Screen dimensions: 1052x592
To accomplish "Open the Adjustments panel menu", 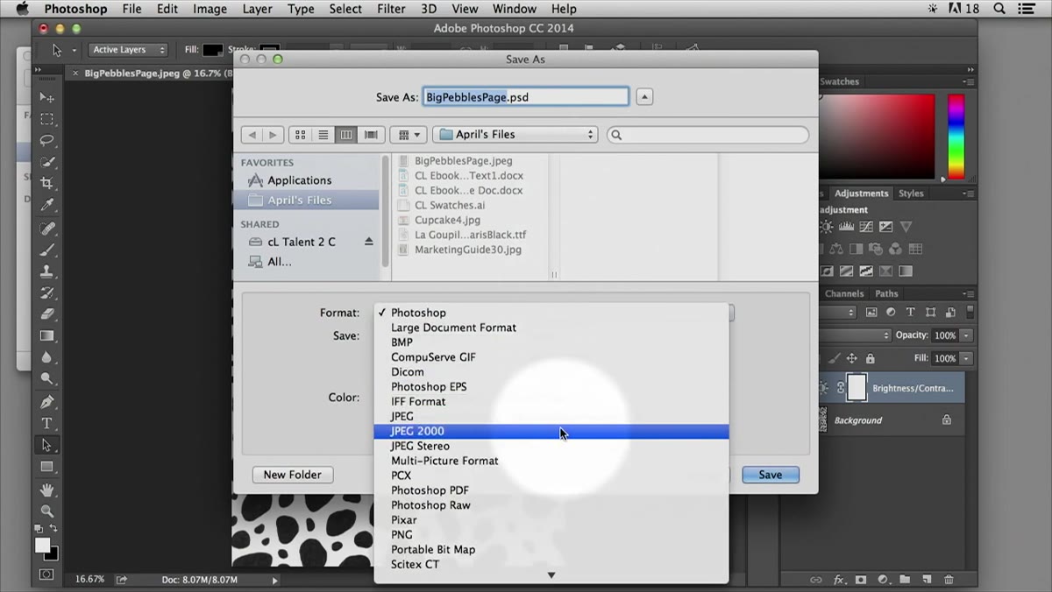I will (x=970, y=194).
